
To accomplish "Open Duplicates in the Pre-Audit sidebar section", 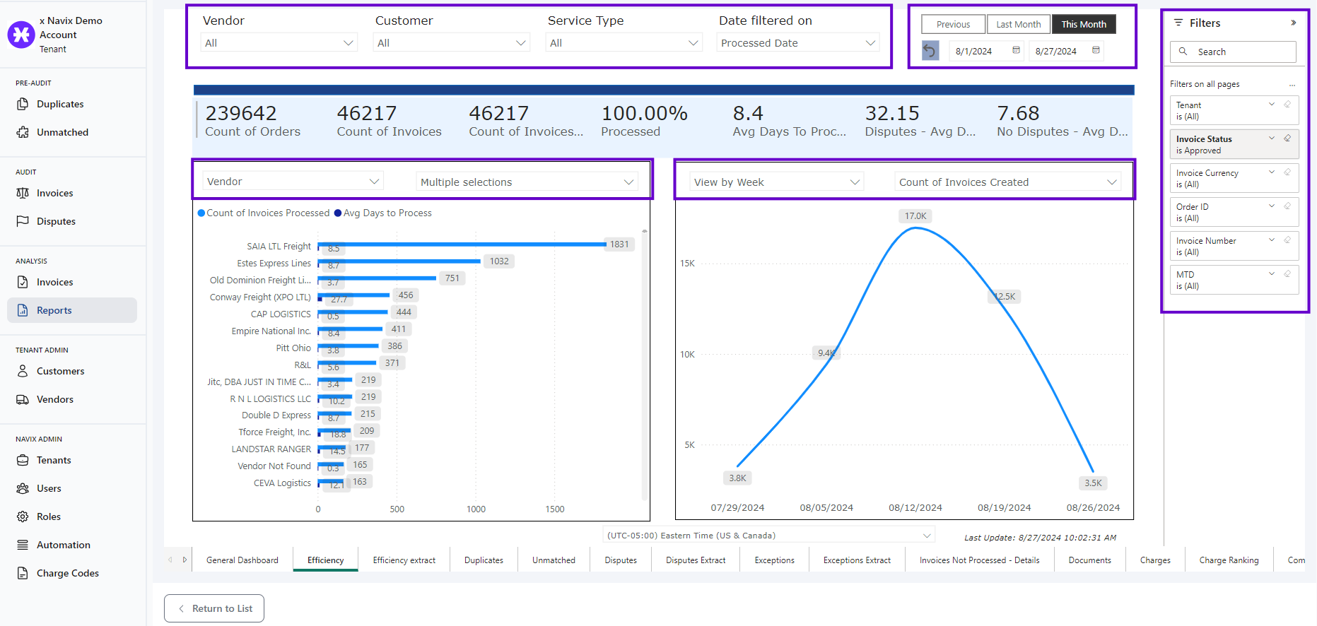I will (60, 104).
